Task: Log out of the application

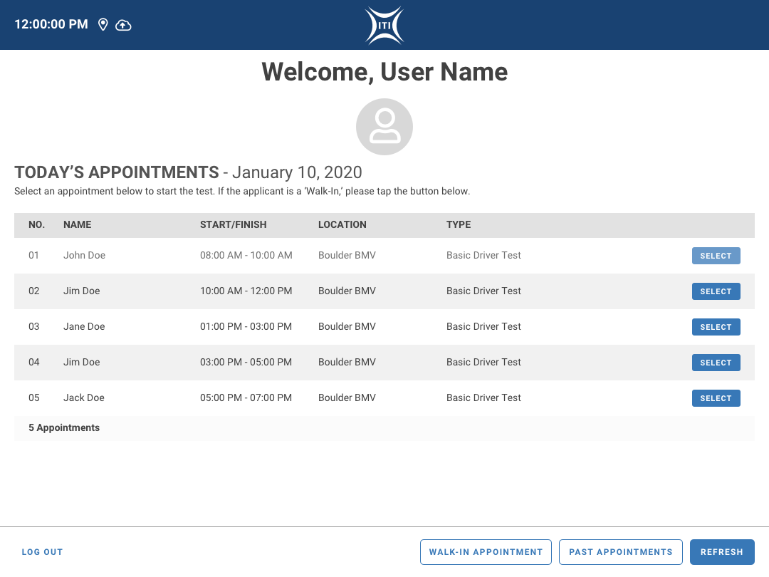Action: coord(42,552)
